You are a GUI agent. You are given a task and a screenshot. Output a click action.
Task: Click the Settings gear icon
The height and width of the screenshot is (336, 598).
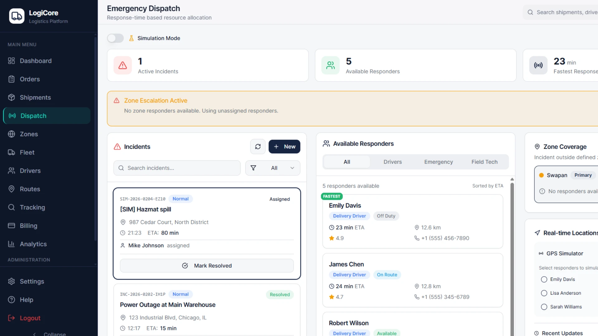(12, 282)
